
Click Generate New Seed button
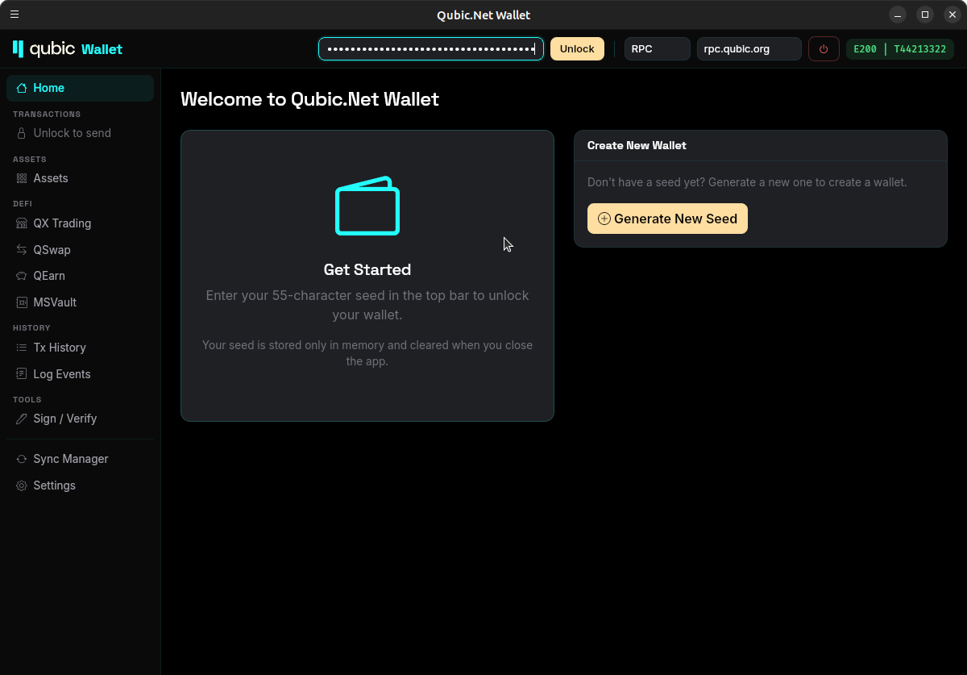667,219
